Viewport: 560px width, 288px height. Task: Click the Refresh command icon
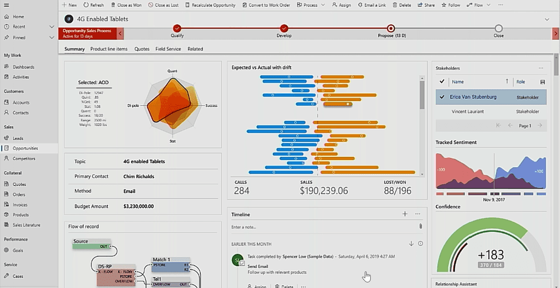pyautogui.click(x=86, y=5)
